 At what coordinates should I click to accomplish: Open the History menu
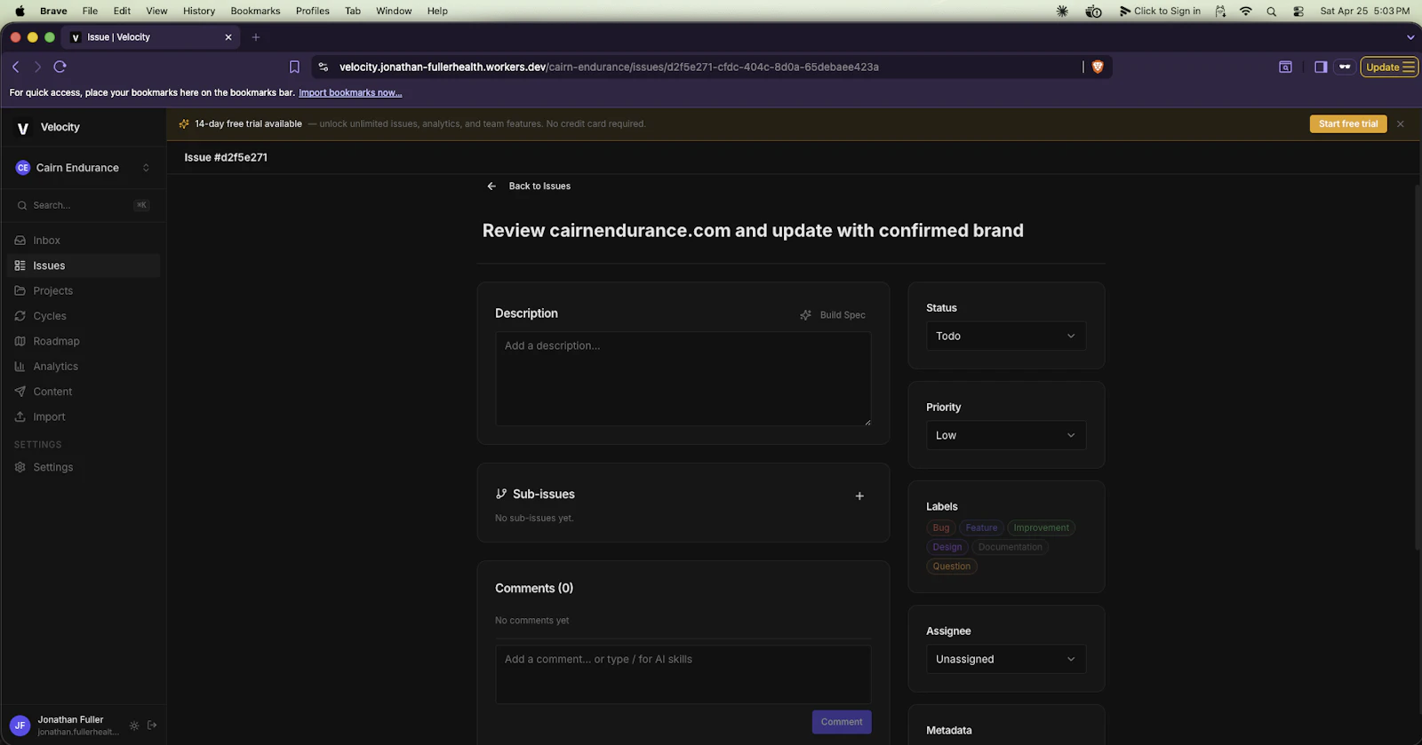click(x=199, y=11)
